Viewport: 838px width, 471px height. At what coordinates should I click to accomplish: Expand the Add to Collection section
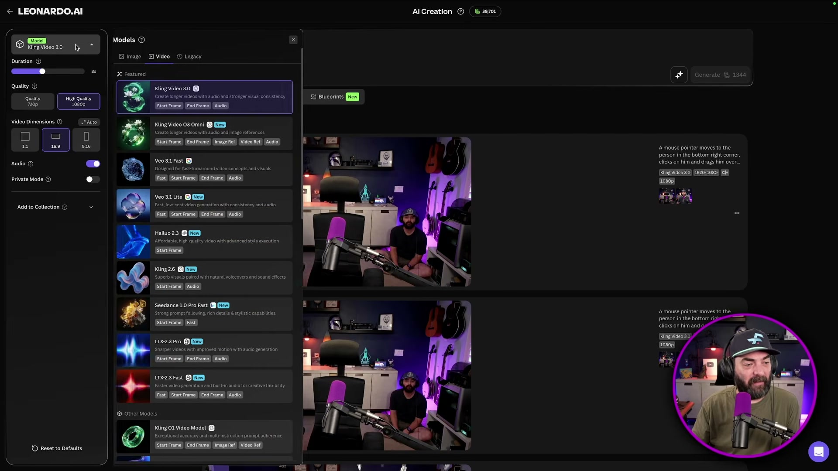[x=91, y=207]
